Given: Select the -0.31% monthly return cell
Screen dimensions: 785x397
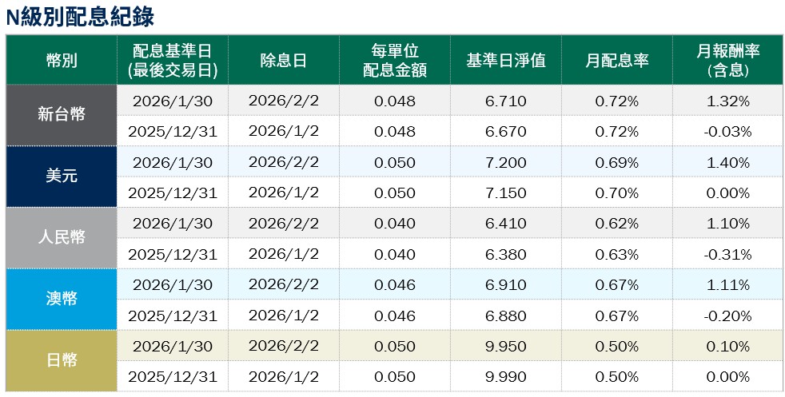Looking at the screenshot, I should 727,254.
